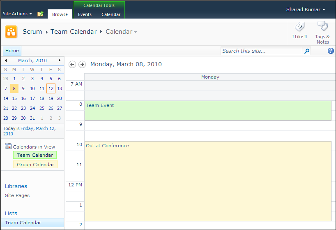Go to next month in mini calendar
Image resolution: width=336 pixels, height=230 pixels.
point(60,60)
